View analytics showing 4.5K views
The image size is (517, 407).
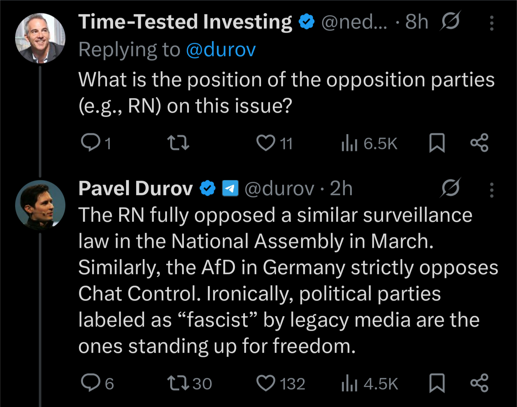coord(370,383)
